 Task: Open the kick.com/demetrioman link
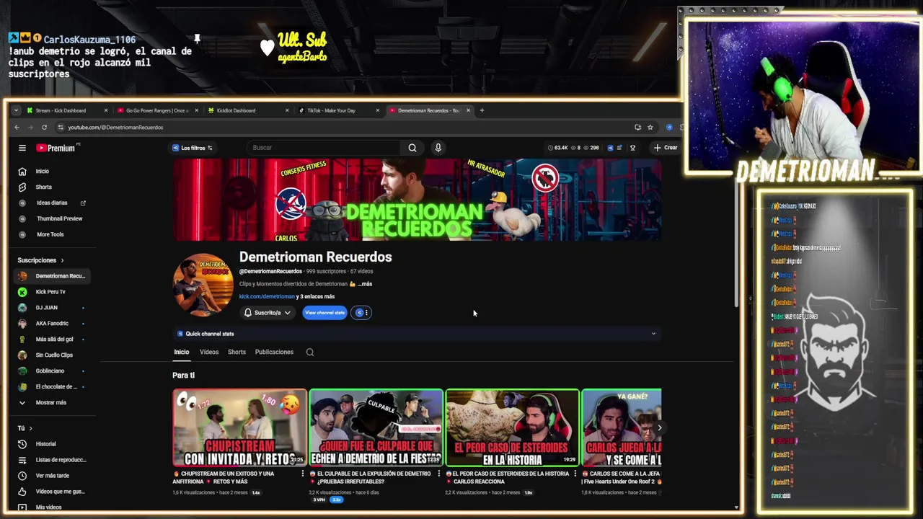coord(268,296)
